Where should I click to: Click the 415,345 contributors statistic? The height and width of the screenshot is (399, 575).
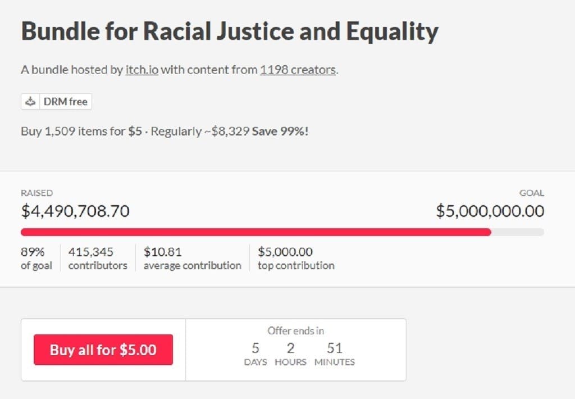(98, 259)
